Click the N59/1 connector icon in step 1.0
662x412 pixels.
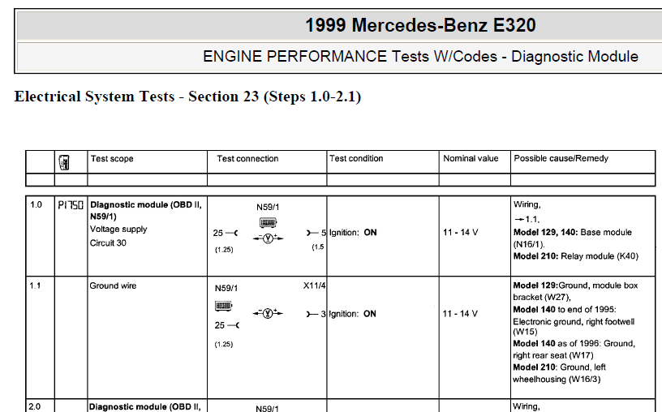click(x=268, y=222)
